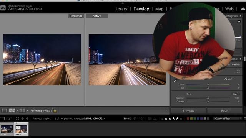246x138 pixels.
Task: Set filter rating to two stars
Action: coord(170,118)
